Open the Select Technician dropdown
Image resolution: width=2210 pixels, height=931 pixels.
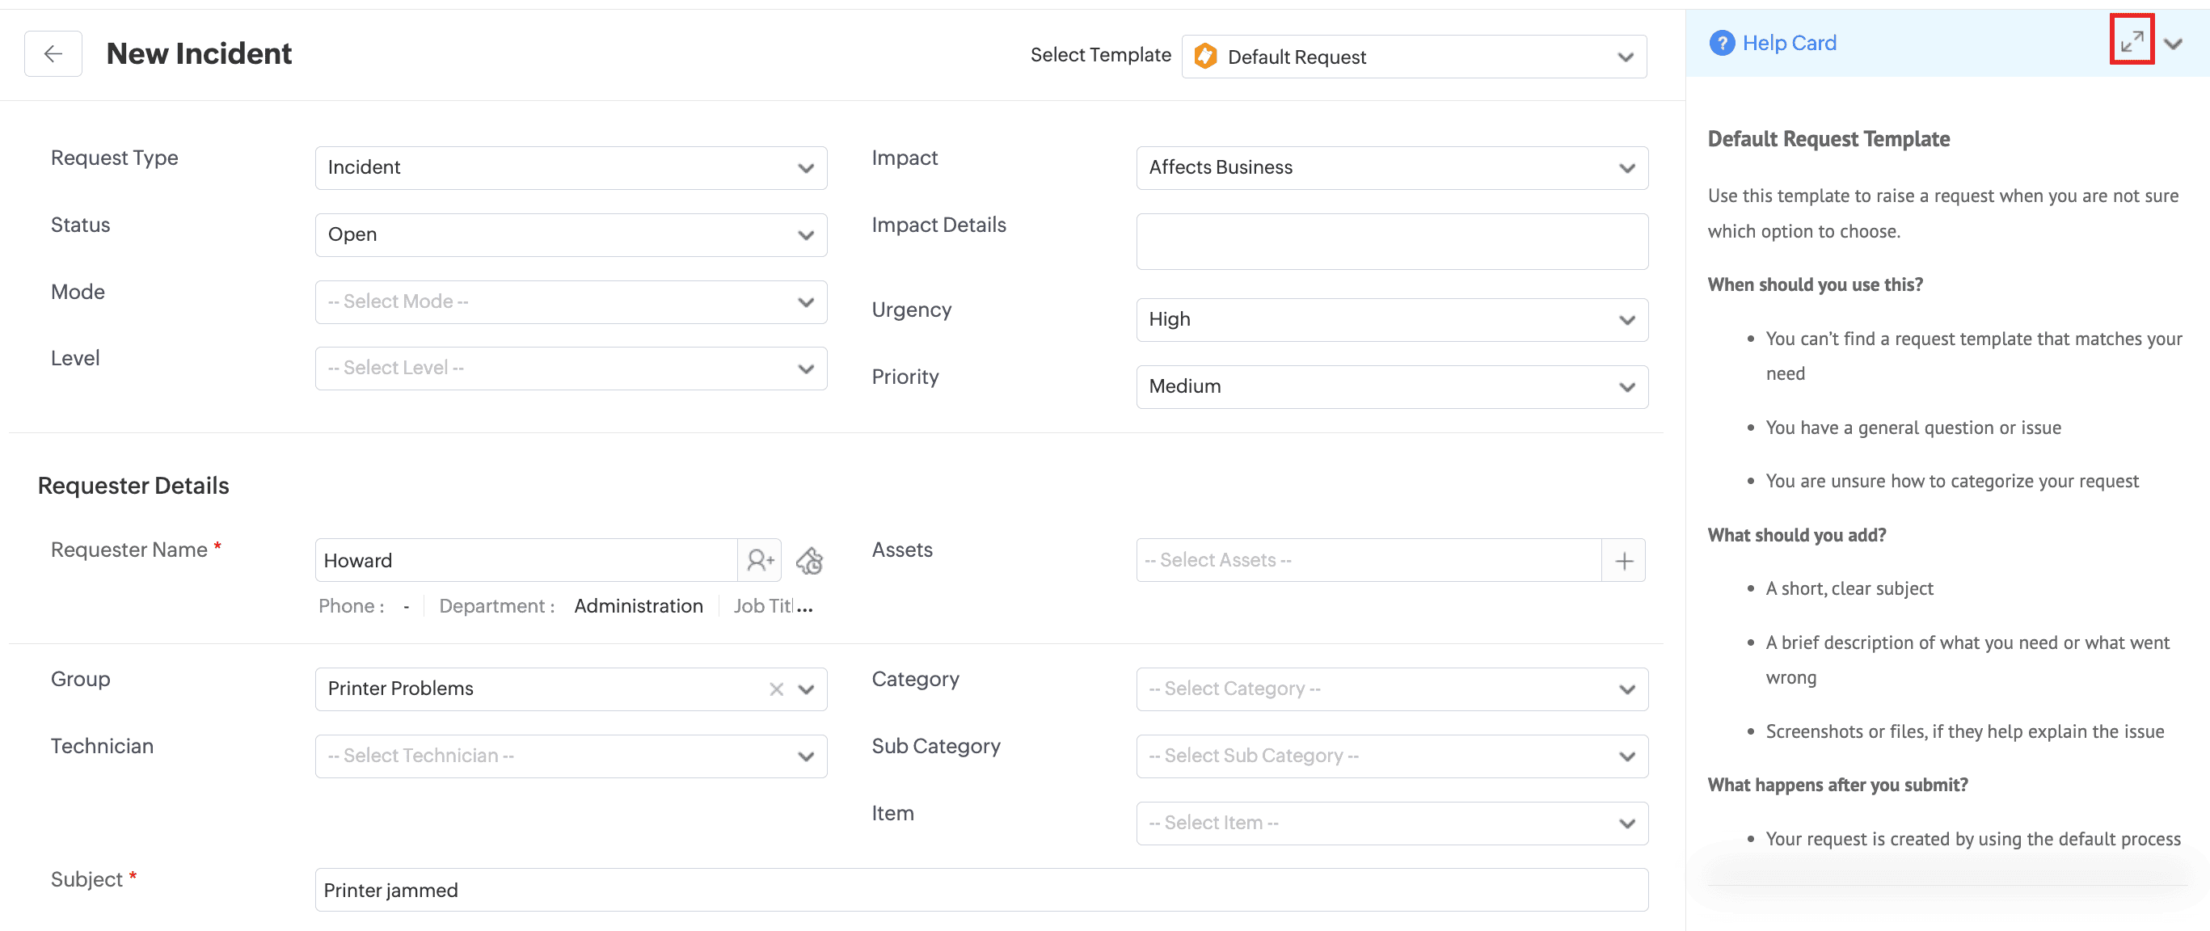click(571, 756)
